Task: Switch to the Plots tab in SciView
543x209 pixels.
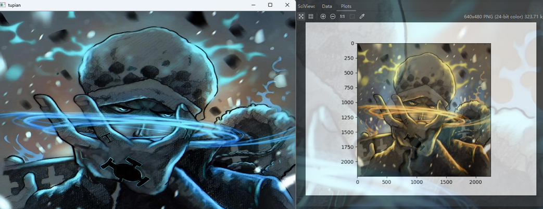Action: pos(346,6)
